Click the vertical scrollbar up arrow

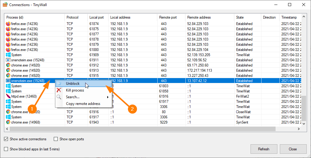click(304, 16)
